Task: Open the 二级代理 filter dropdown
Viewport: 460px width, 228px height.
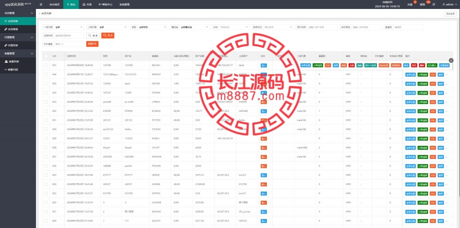Action: point(113,27)
